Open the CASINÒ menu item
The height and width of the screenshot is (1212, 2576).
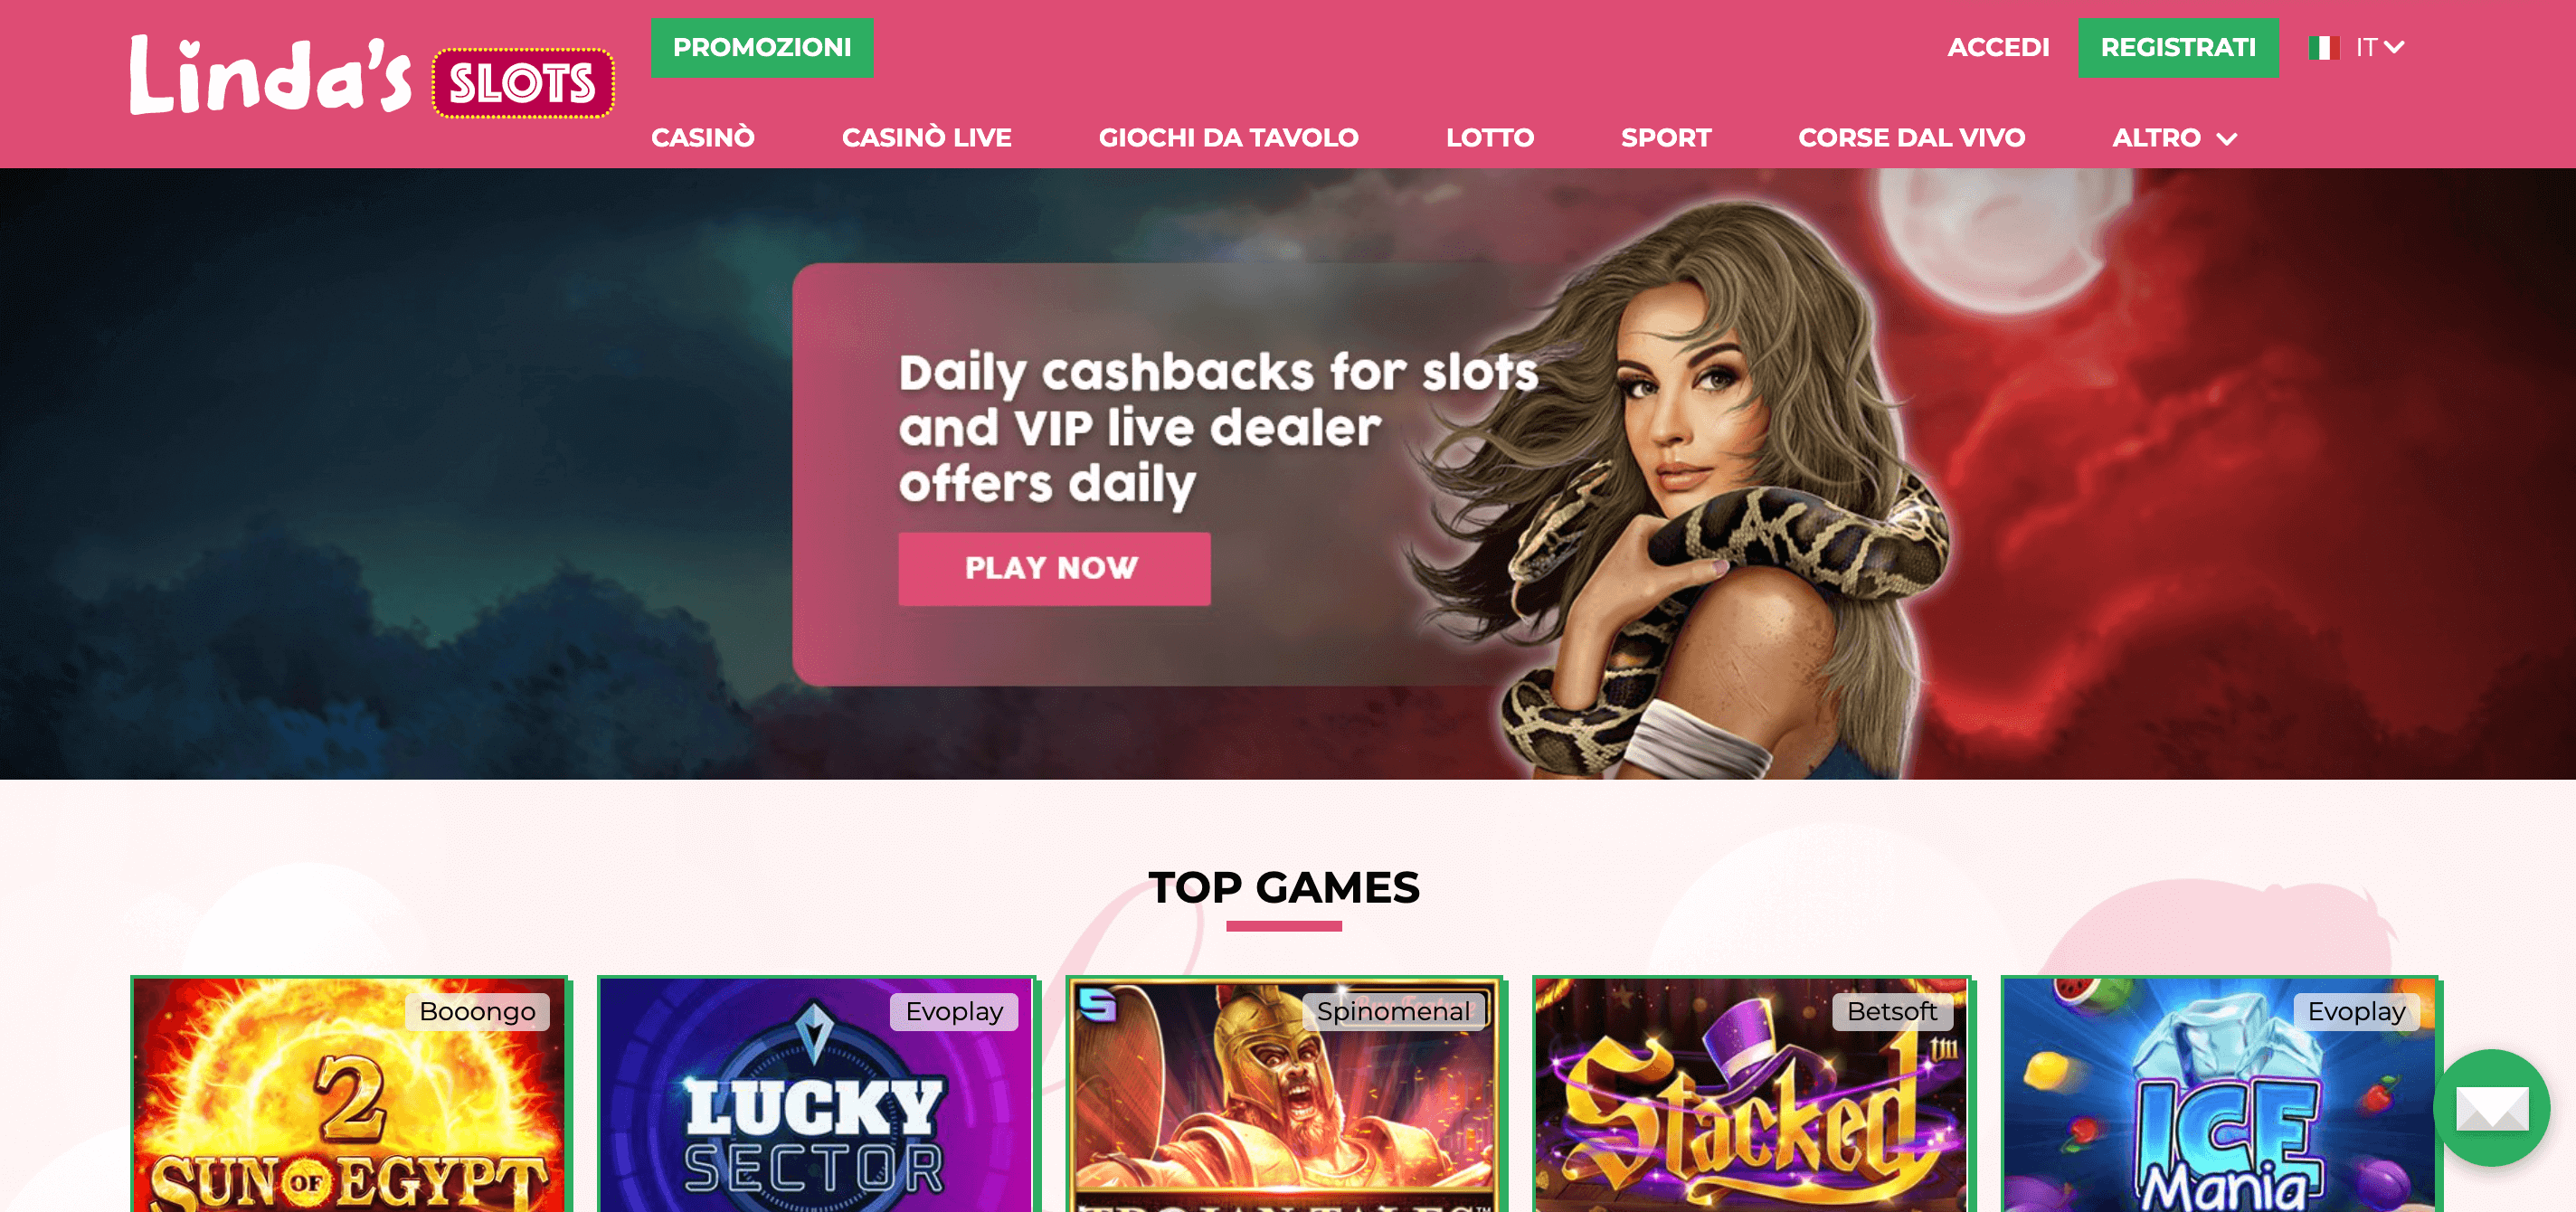(x=702, y=138)
